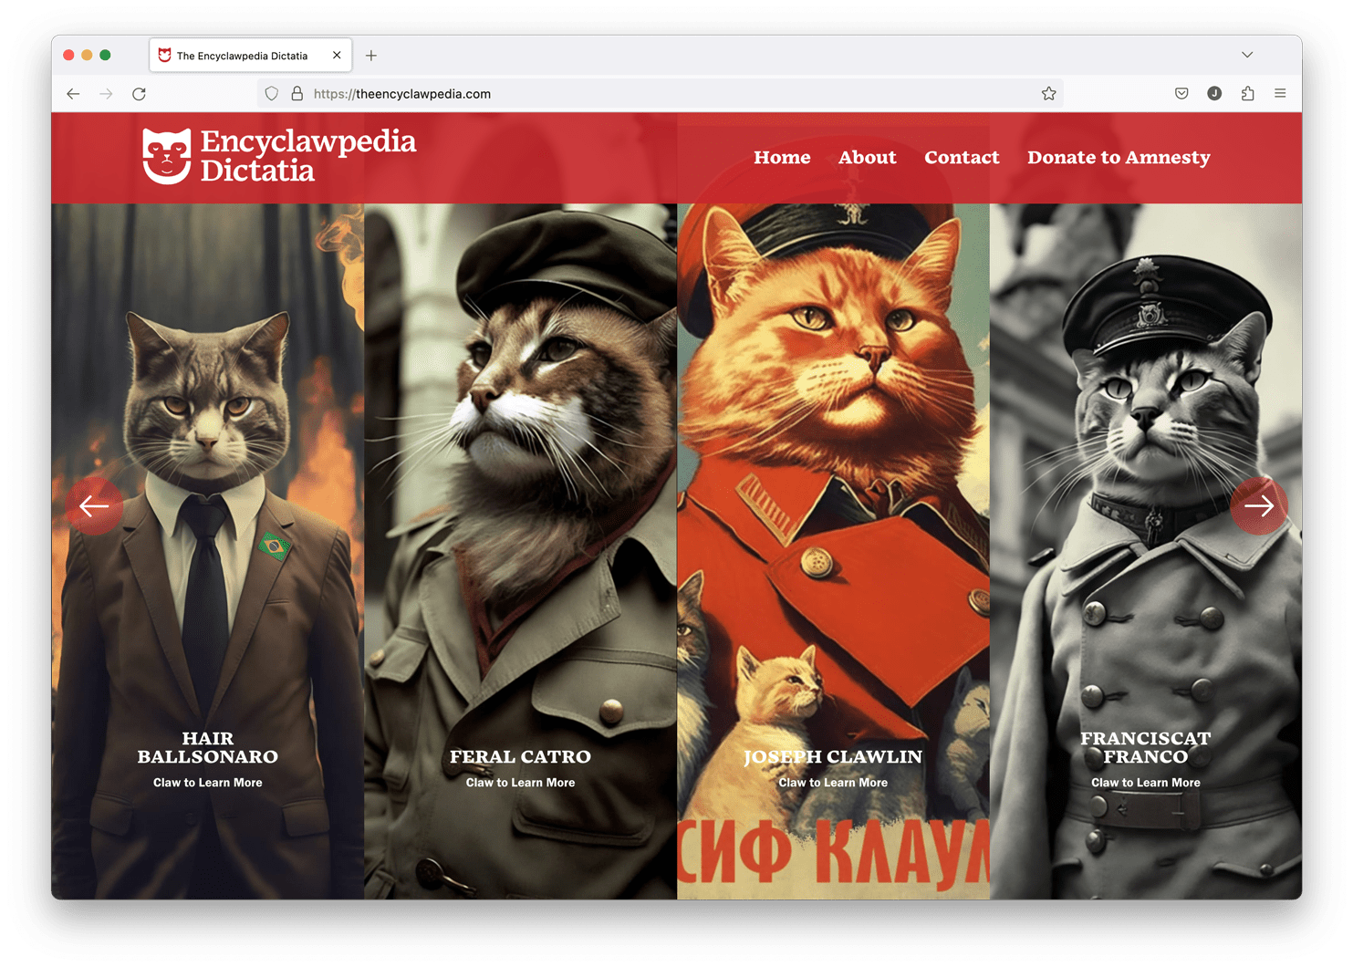Reload the page with refresh icon
Viewport: 1353px width, 967px height.
139,94
